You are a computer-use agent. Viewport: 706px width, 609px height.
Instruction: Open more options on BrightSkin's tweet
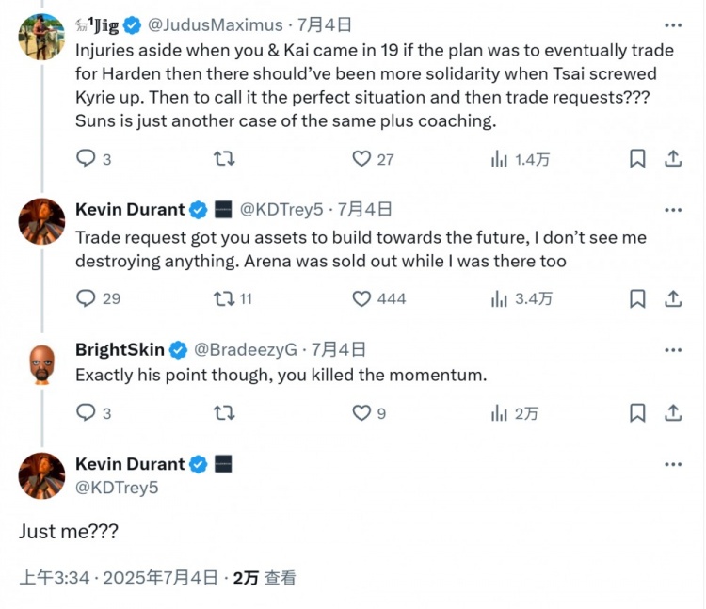coord(673,350)
